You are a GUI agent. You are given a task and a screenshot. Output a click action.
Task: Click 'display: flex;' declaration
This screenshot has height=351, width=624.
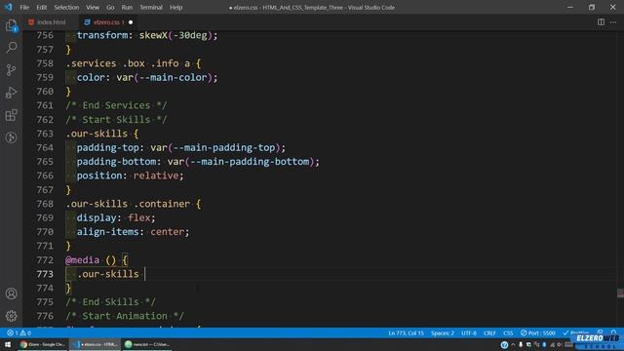116,217
